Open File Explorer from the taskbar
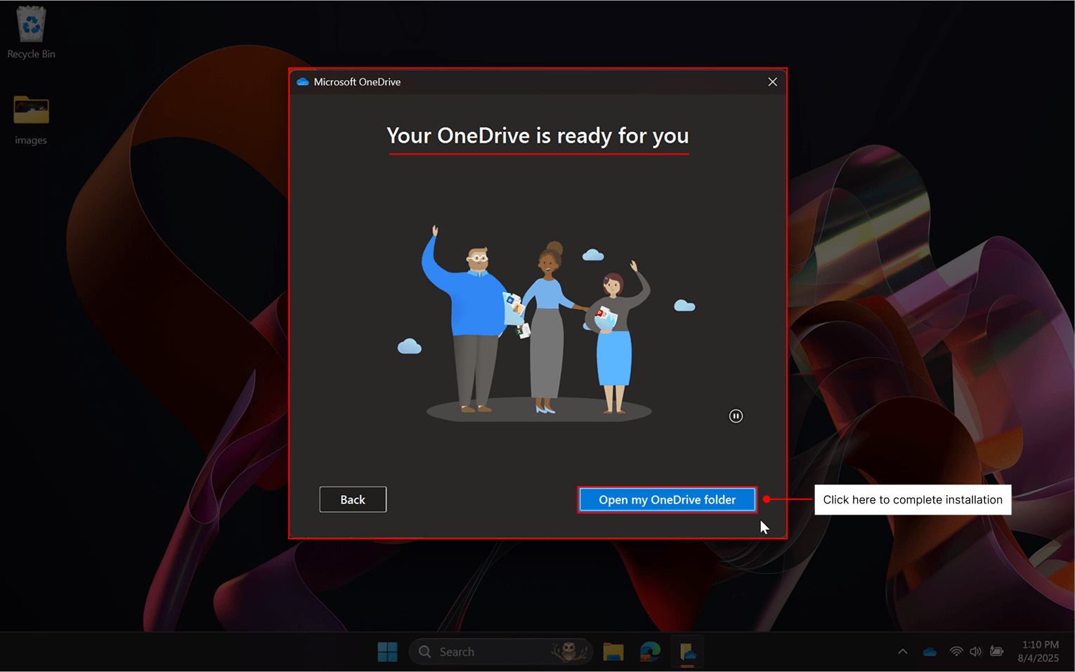The image size is (1075, 672). click(613, 652)
